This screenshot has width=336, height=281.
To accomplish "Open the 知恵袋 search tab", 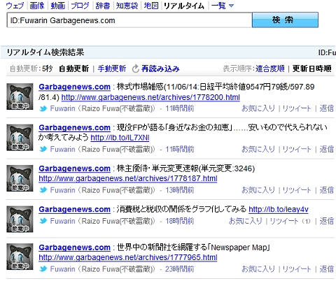I will pyautogui.click(x=127, y=6).
